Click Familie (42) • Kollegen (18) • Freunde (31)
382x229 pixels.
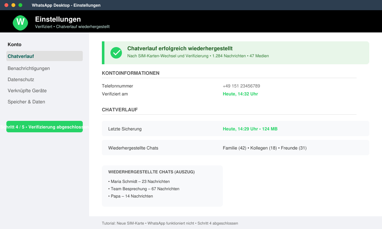(265, 148)
